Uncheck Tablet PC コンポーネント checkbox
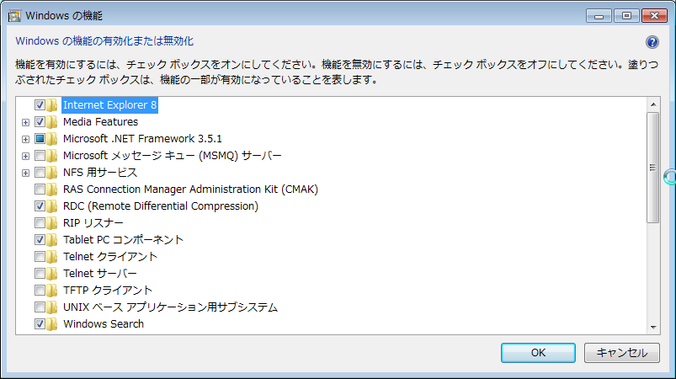Viewport: 676px width, 379px height. point(40,240)
